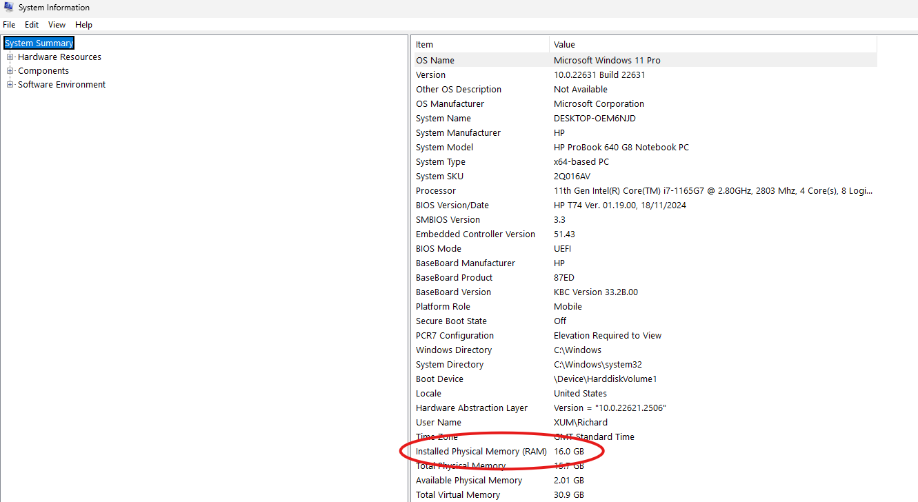
Task: Click the System Information title bar icon
Action: coord(8,8)
